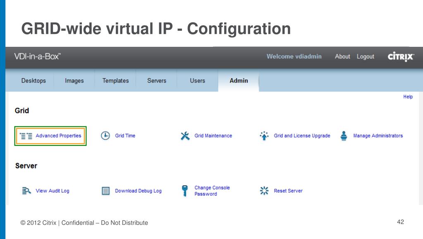This screenshot has width=423, height=239.
Task: Open the Grid Maintenance link
Action: tap(213, 136)
